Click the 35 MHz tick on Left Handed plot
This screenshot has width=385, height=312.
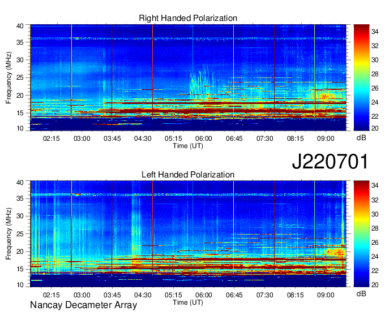(x=20, y=198)
